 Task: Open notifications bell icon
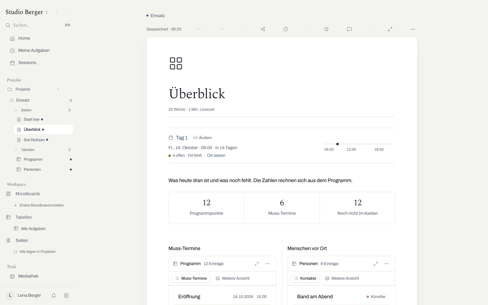click(x=54, y=296)
